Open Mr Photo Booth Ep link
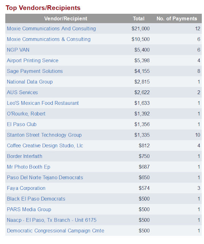 [28, 167]
